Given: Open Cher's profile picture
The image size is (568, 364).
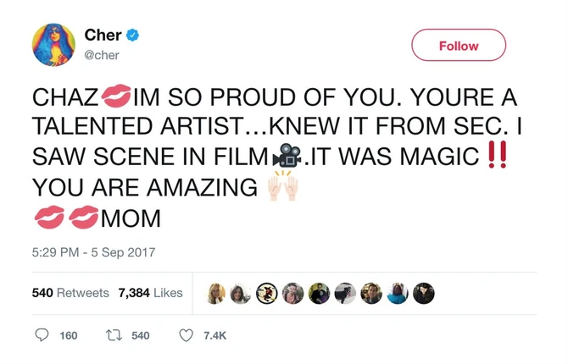Looking at the screenshot, I should tap(53, 46).
